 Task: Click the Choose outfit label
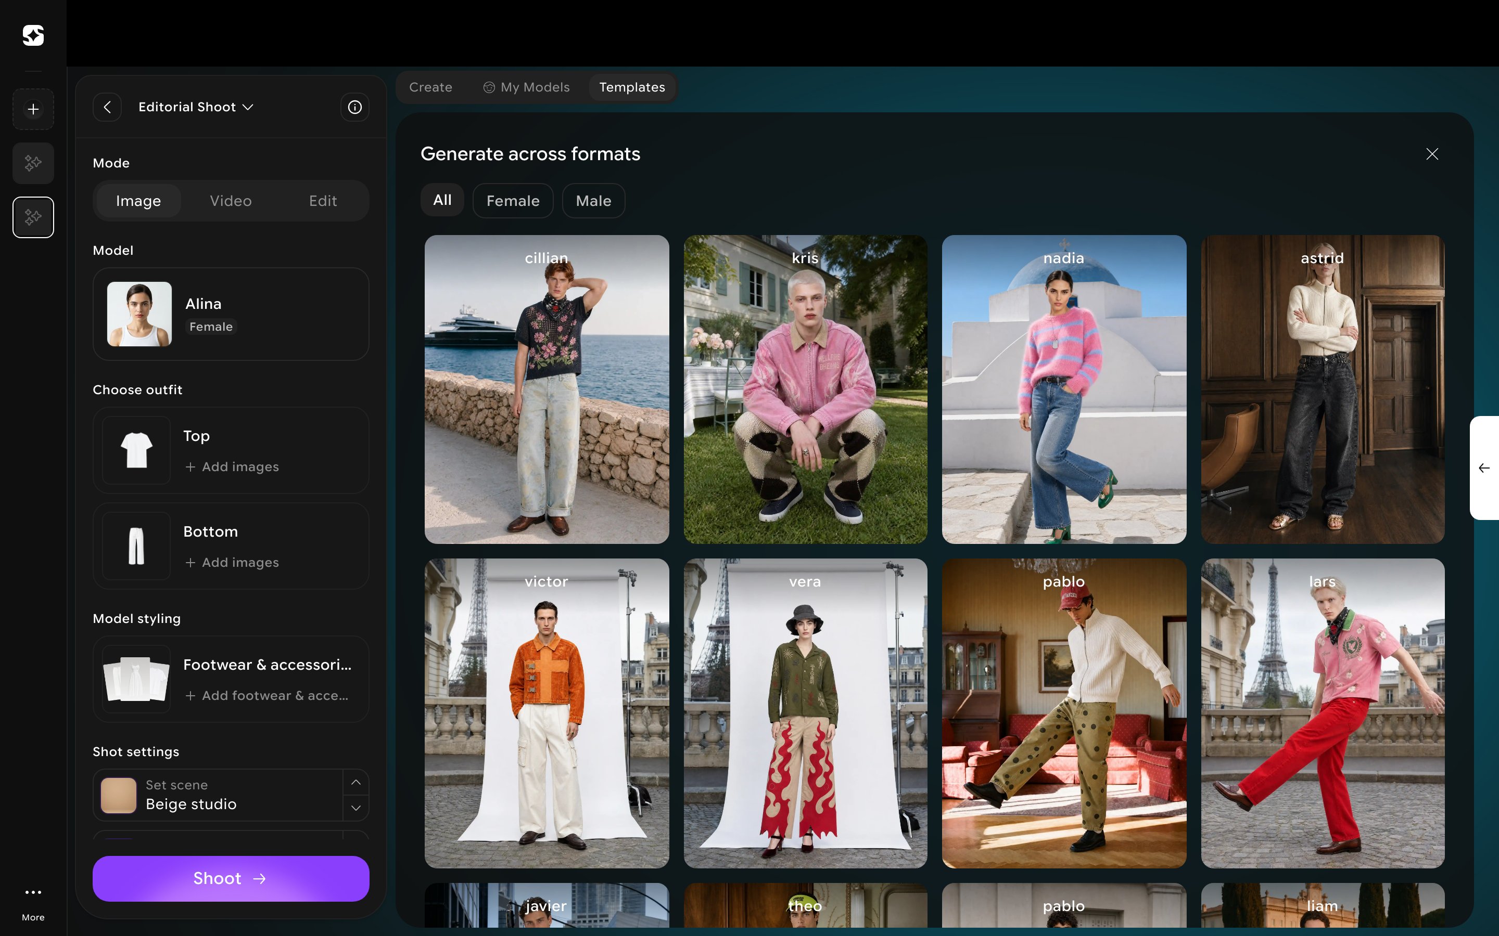tap(137, 389)
